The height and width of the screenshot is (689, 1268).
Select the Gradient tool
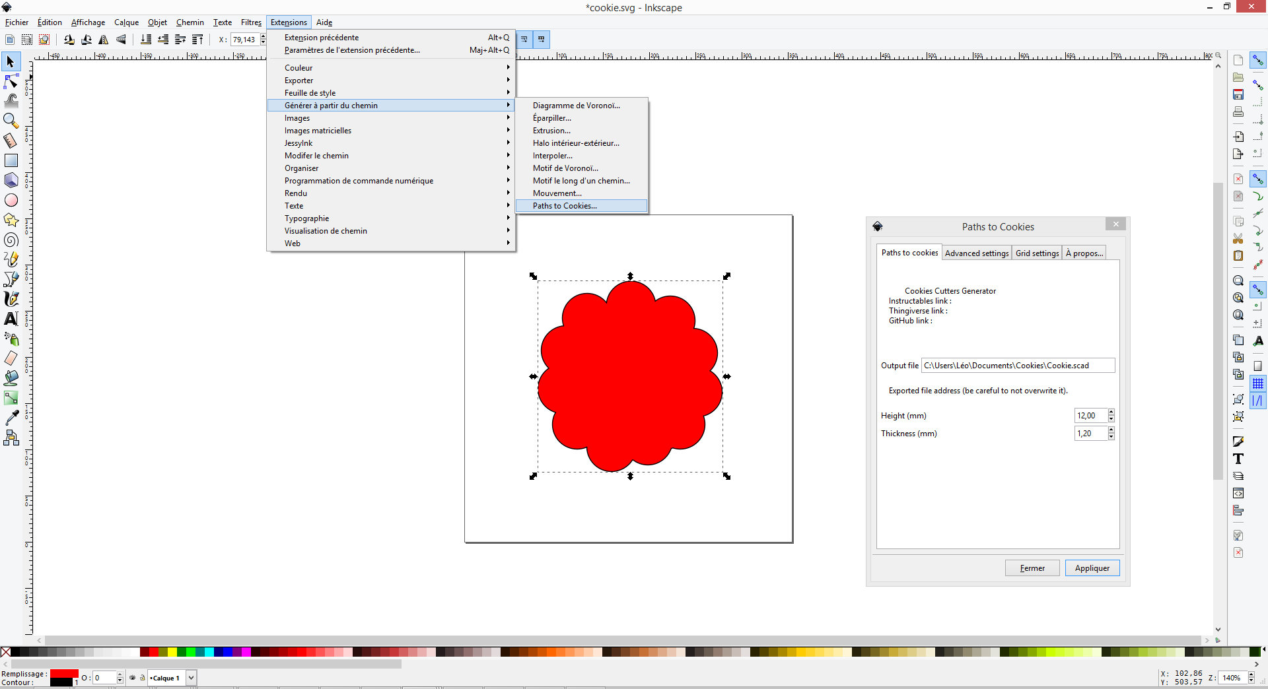(x=11, y=398)
